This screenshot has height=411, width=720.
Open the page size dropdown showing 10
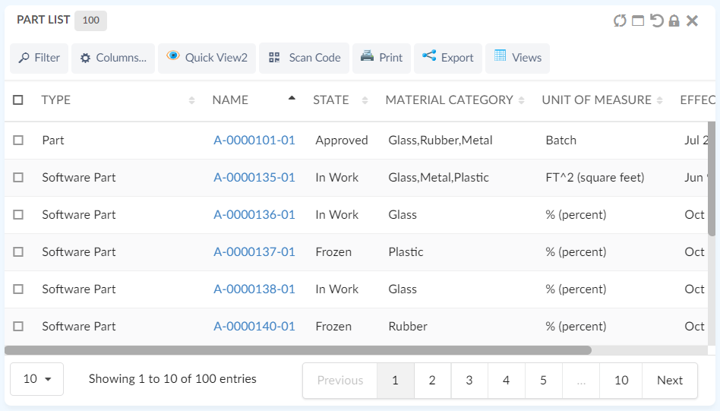[36, 379]
